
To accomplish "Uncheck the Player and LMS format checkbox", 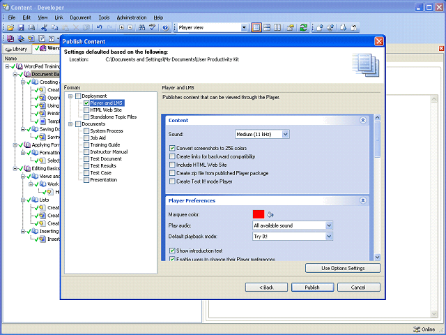I will 86,103.
